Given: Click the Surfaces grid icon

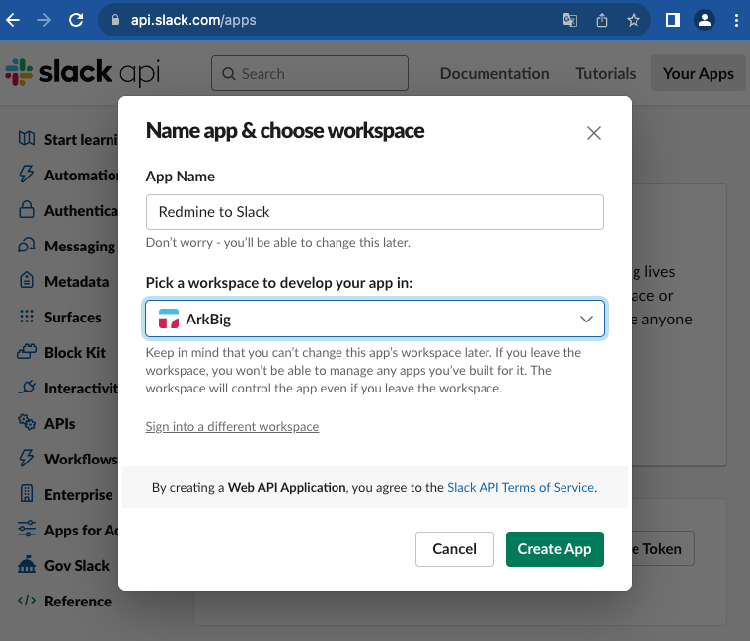Looking at the screenshot, I should pyautogui.click(x=27, y=316).
